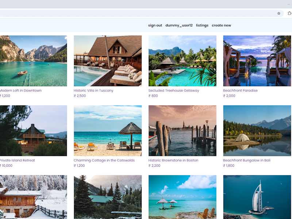Open the Modern Loft in Downtown photo

point(33,61)
